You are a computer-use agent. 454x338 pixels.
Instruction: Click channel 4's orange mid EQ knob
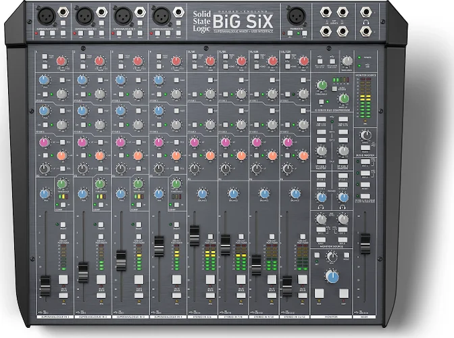coord(176,155)
